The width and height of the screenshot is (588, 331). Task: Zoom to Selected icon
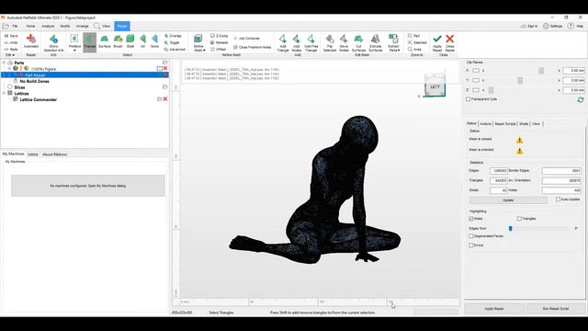click(410, 42)
